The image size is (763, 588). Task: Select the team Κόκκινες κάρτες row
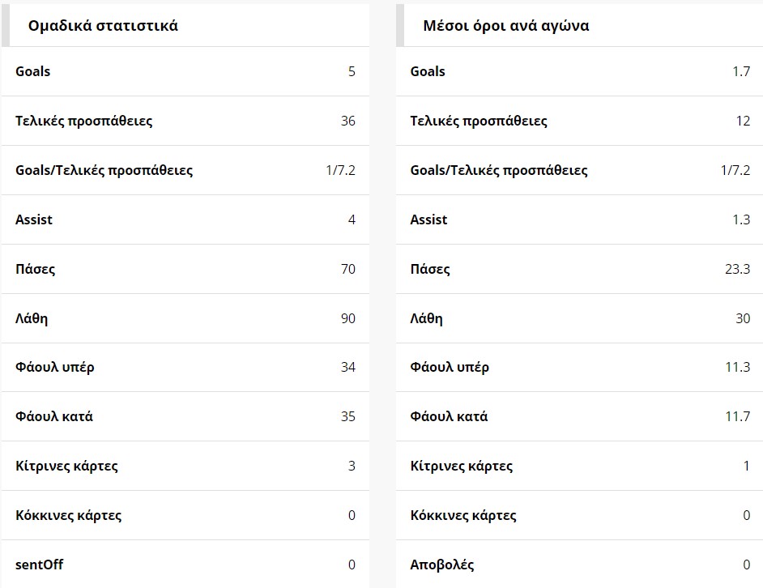185,515
